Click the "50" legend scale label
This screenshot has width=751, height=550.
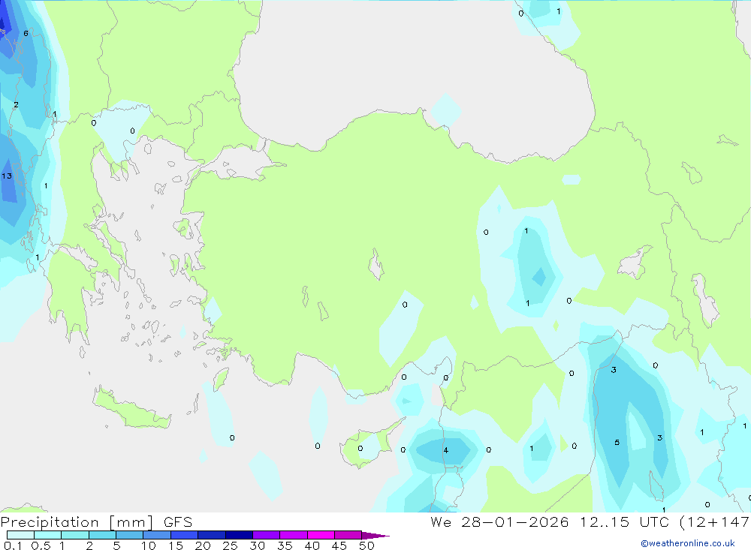point(367,545)
